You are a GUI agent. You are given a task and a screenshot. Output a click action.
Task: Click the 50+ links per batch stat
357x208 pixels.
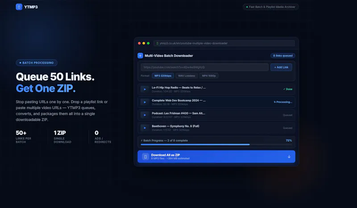(x=24, y=137)
